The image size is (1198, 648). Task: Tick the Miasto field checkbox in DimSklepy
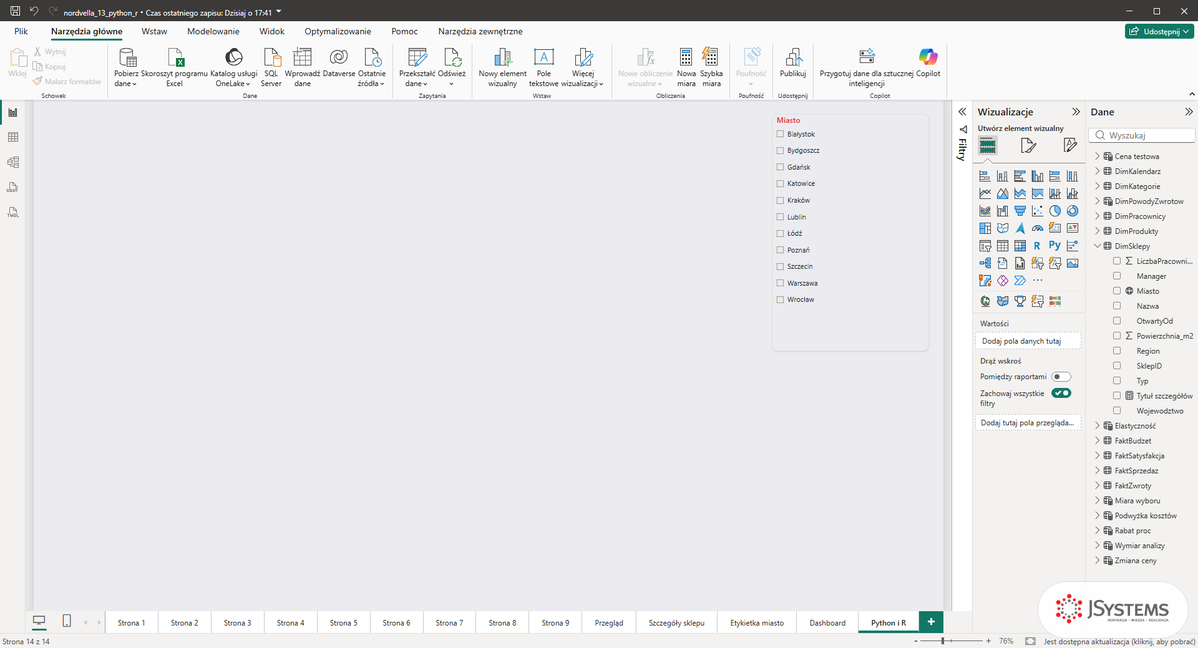pyautogui.click(x=1117, y=291)
